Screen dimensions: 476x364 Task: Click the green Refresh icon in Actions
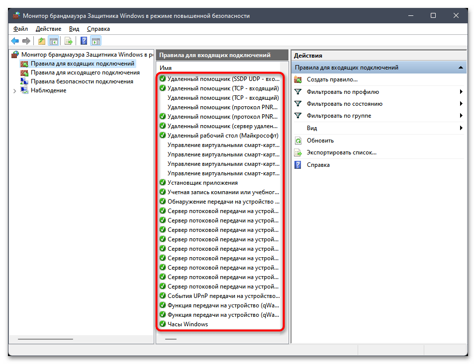(298, 141)
